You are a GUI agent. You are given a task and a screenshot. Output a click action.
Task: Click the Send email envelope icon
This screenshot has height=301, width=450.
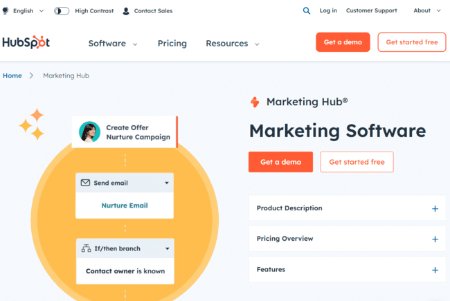coord(85,183)
